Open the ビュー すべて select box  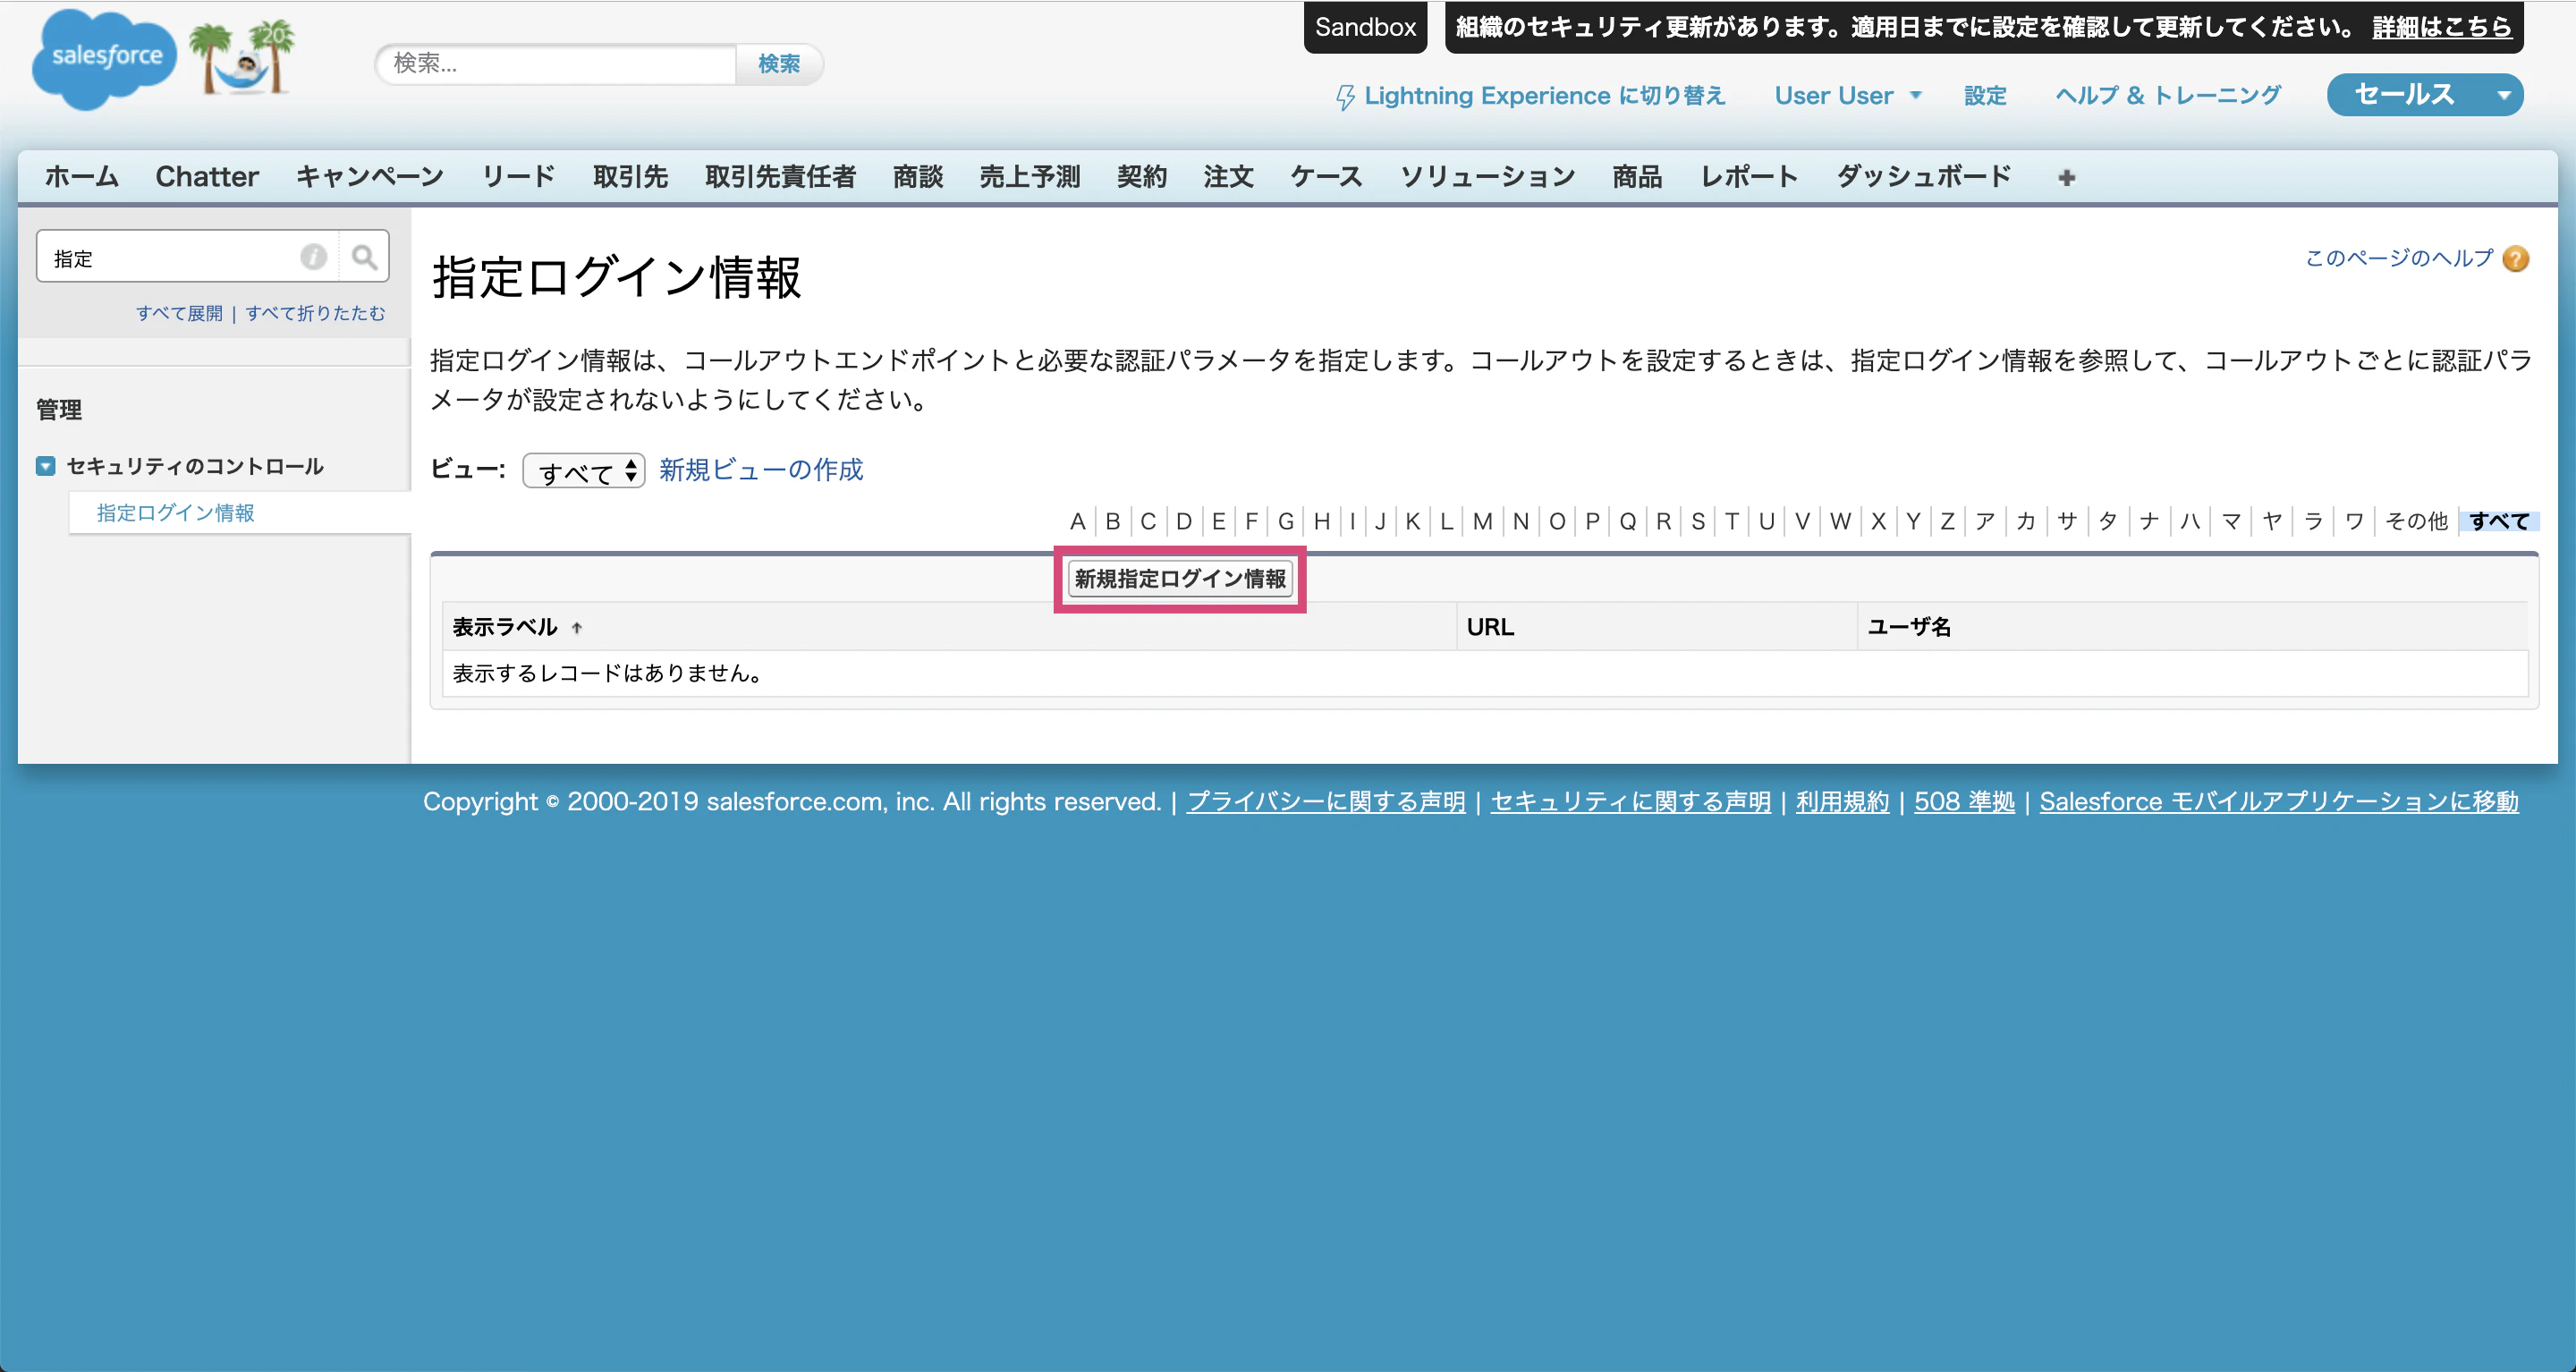pyautogui.click(x=584, y=470)
